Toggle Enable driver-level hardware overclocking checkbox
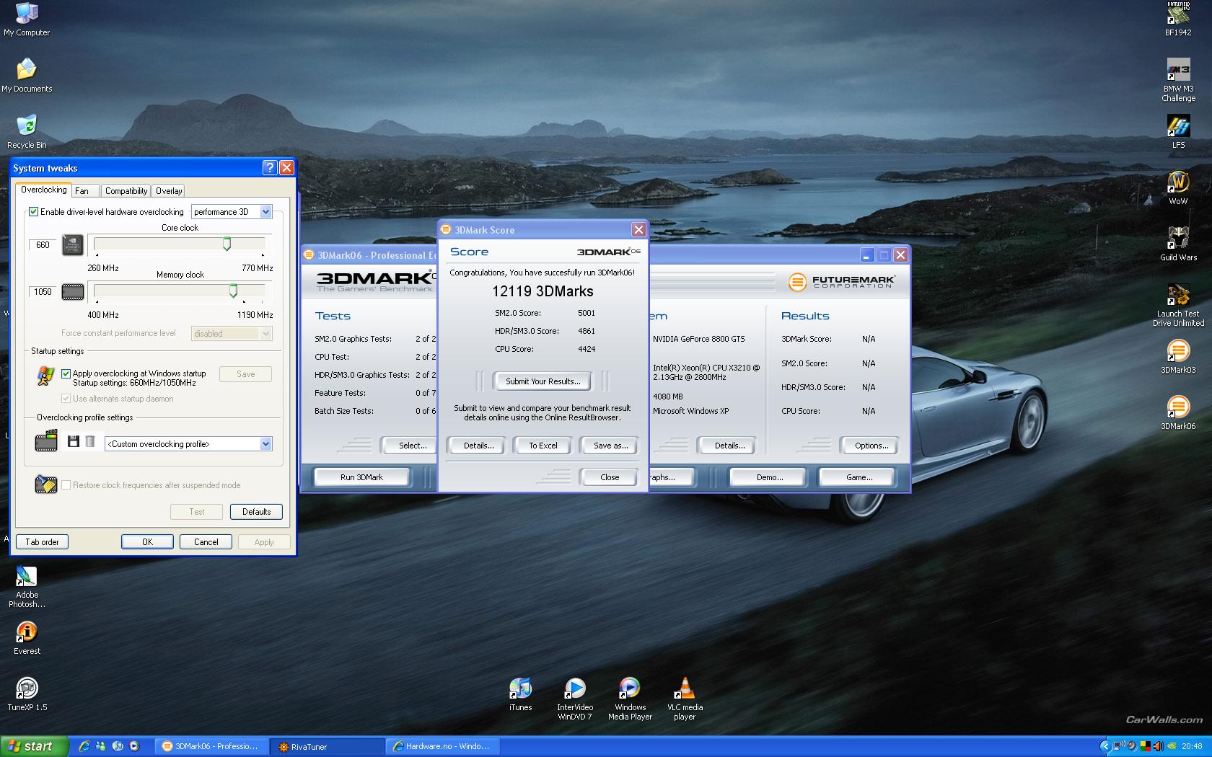 pos(33,212)
